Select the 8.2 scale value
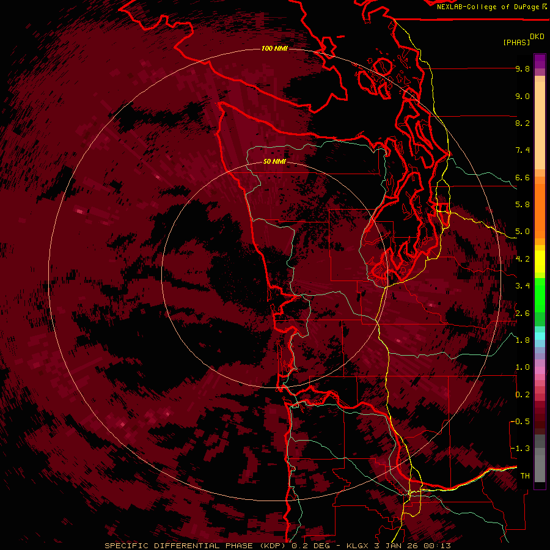This screenshot has height=550, width=550. tap(522, 123)
